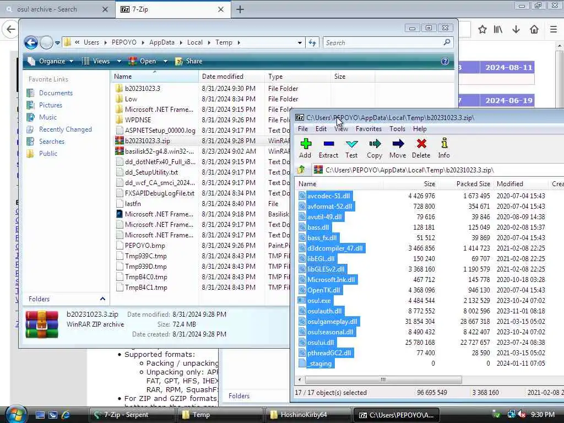Click the browser home icon
The height and width of the screenshot is (423, 564).
coord(534,29)
